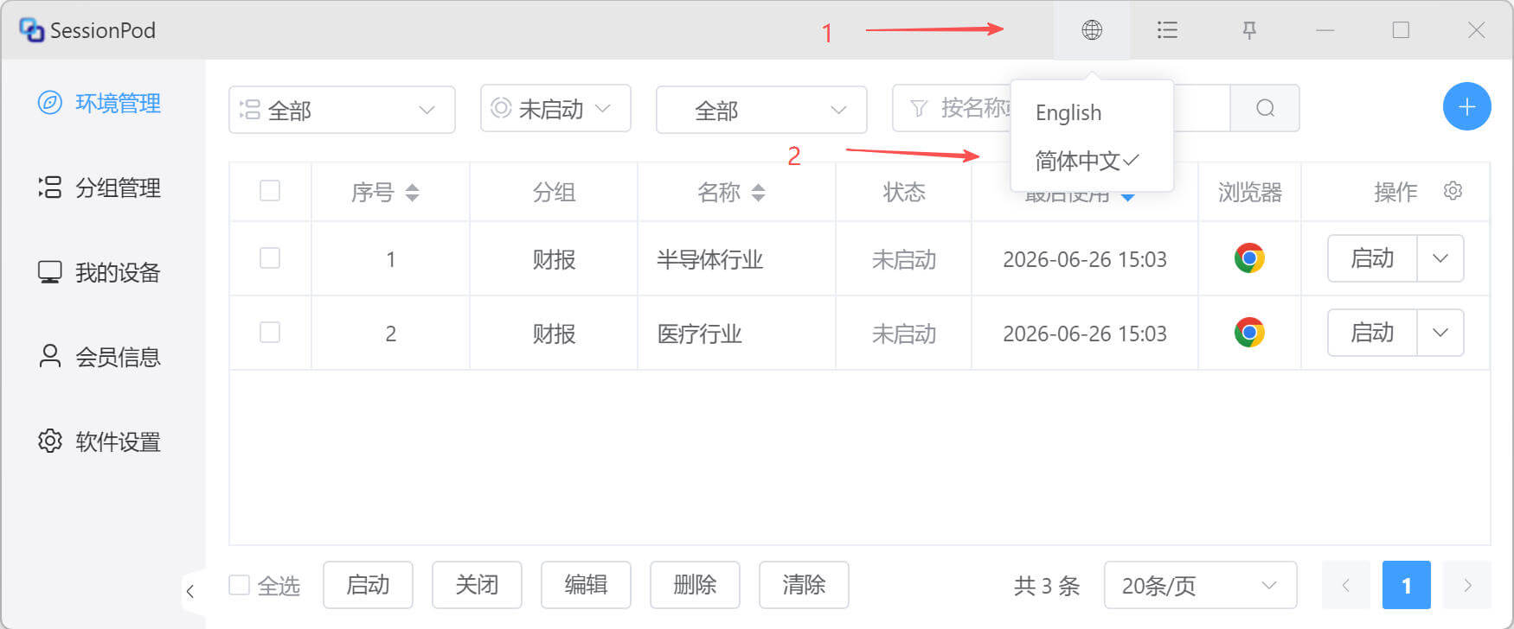The image size is (1514, 629).
Task: Sort by 序号 column arrows
Action: [x=412, y=192]
